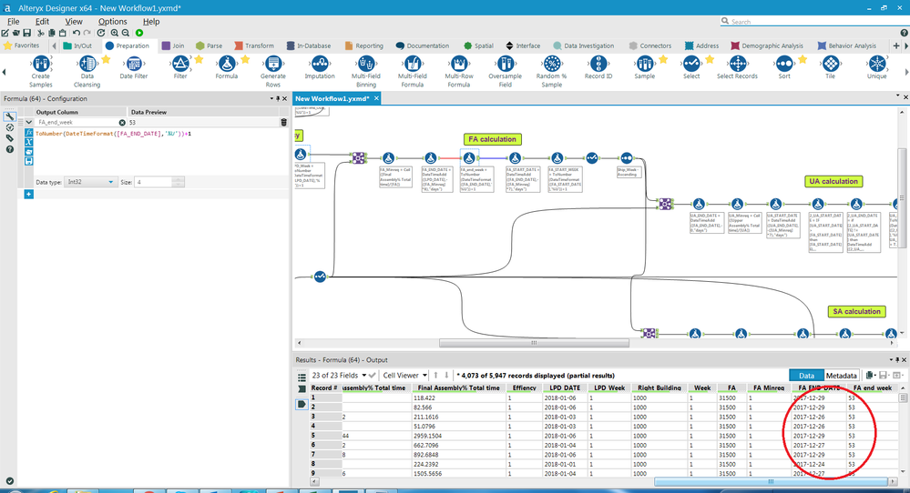
Task: Click the FA_end_week column header
Action: (871, 387)
